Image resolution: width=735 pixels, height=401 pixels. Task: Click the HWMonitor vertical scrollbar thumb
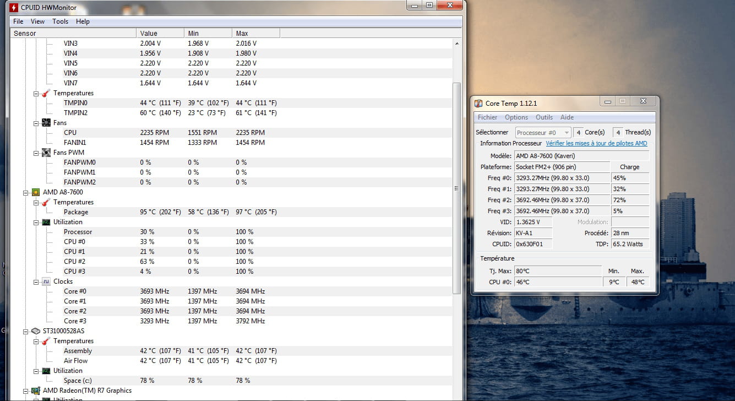pos(456,188)
